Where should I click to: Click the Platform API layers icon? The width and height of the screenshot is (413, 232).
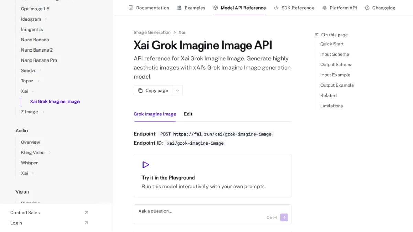pyautogui.click(x=325, y=8)
